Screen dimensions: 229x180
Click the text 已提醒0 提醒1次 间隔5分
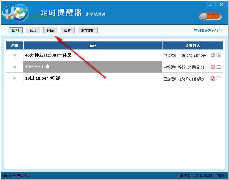click(x=184, y=79)
